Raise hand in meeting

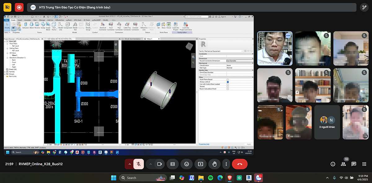214,164
